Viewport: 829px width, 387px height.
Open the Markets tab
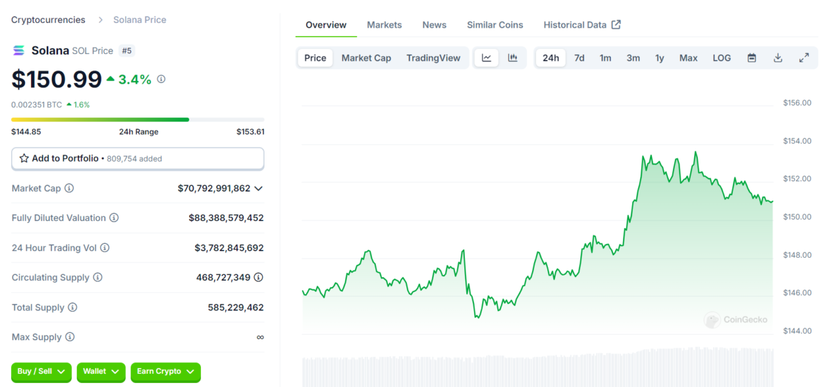click(384, 25)
